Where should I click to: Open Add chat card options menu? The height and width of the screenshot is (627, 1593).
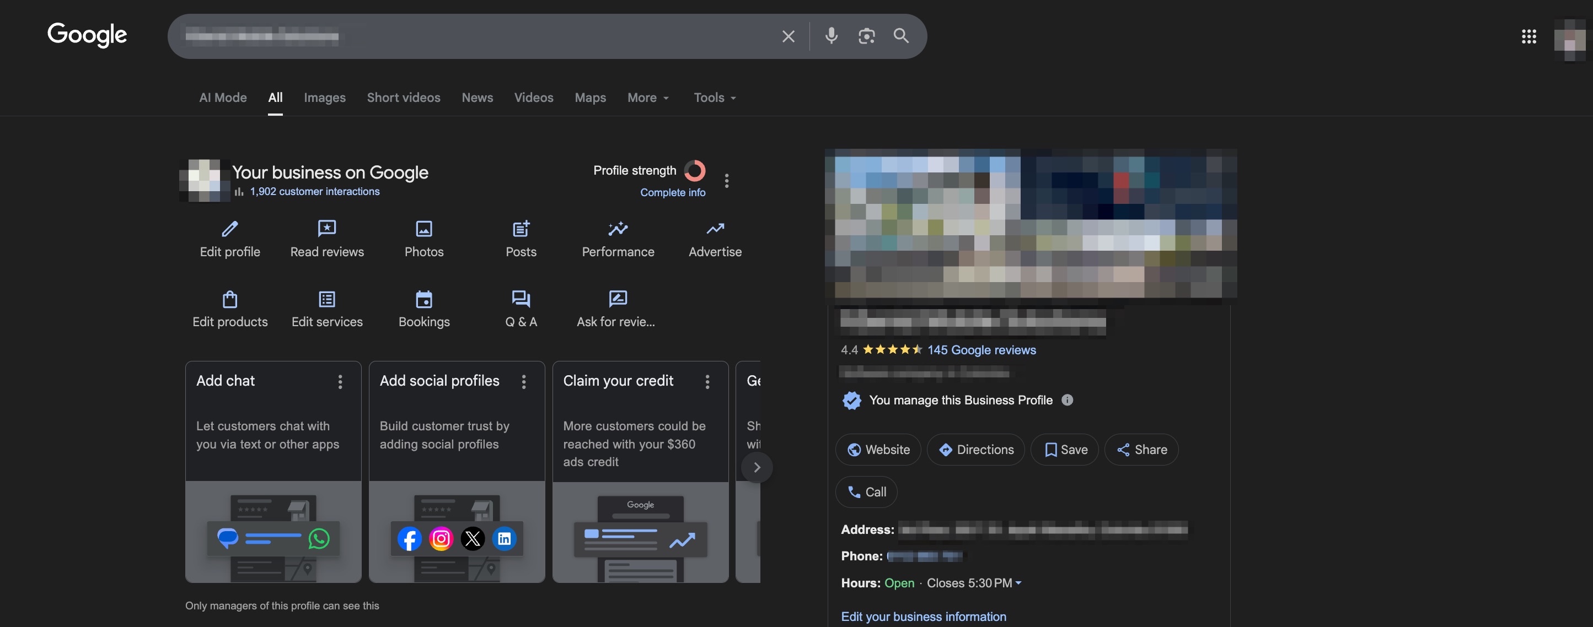point(340,382)
